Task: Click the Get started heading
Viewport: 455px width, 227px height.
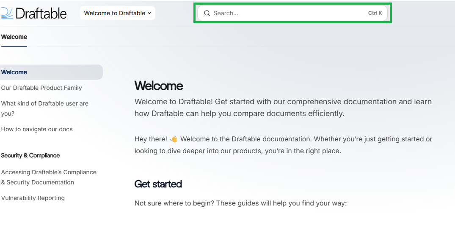Action: click(x=158, y=184)
